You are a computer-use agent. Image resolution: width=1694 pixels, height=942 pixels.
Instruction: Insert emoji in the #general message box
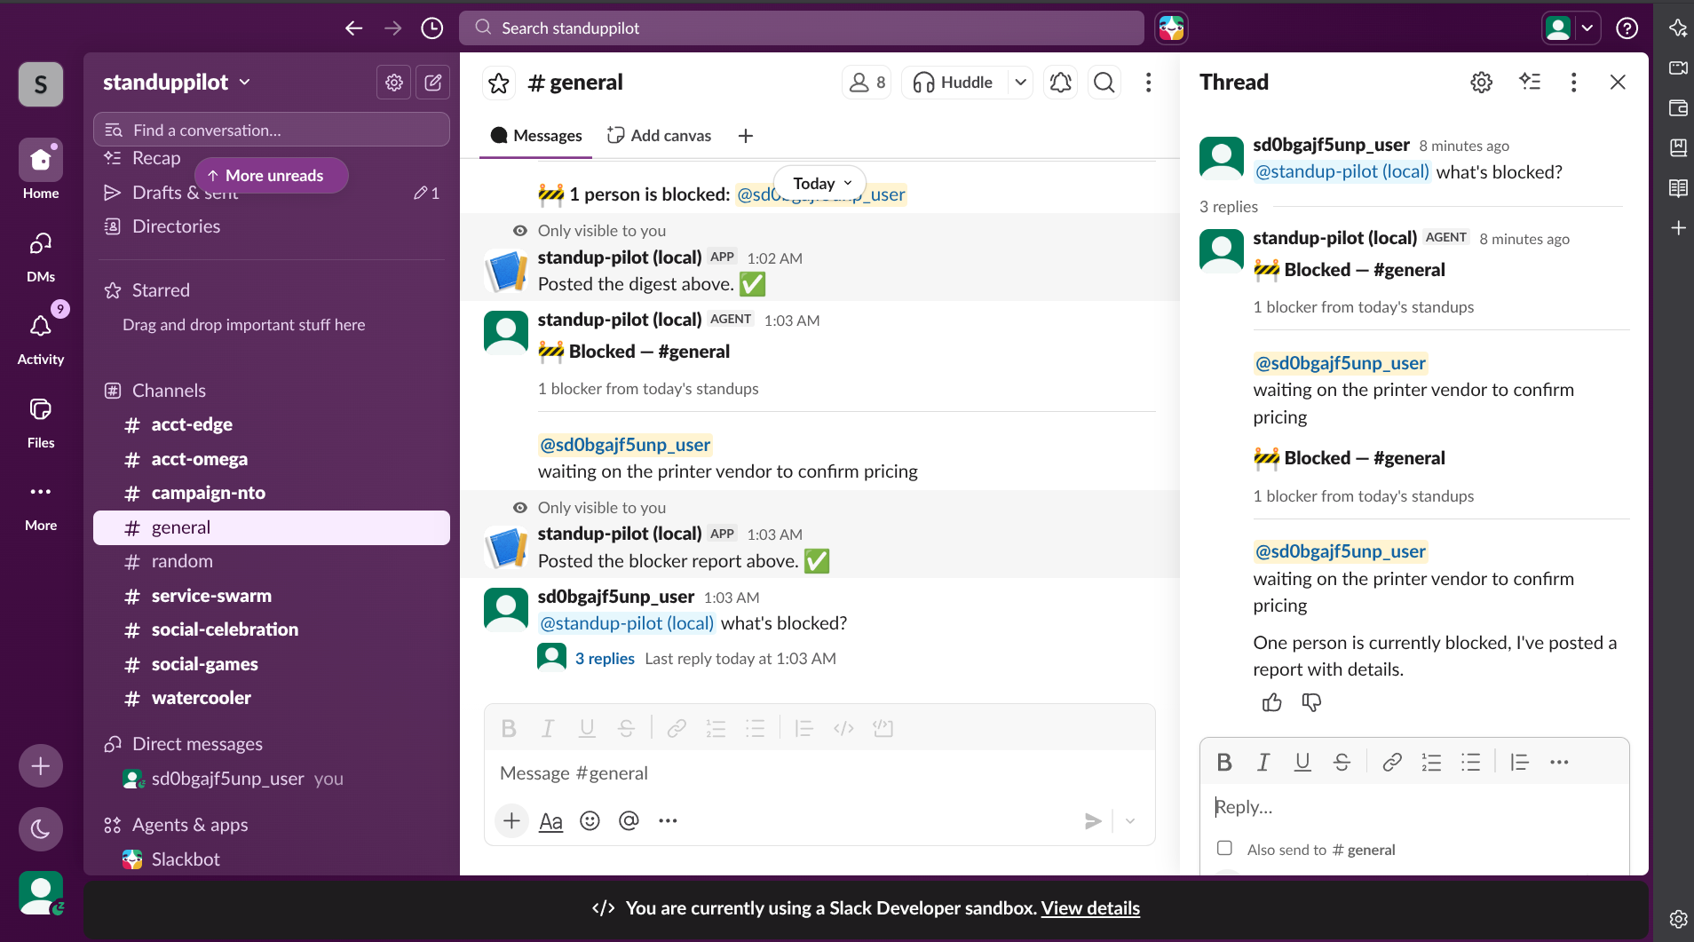(590, 821)
